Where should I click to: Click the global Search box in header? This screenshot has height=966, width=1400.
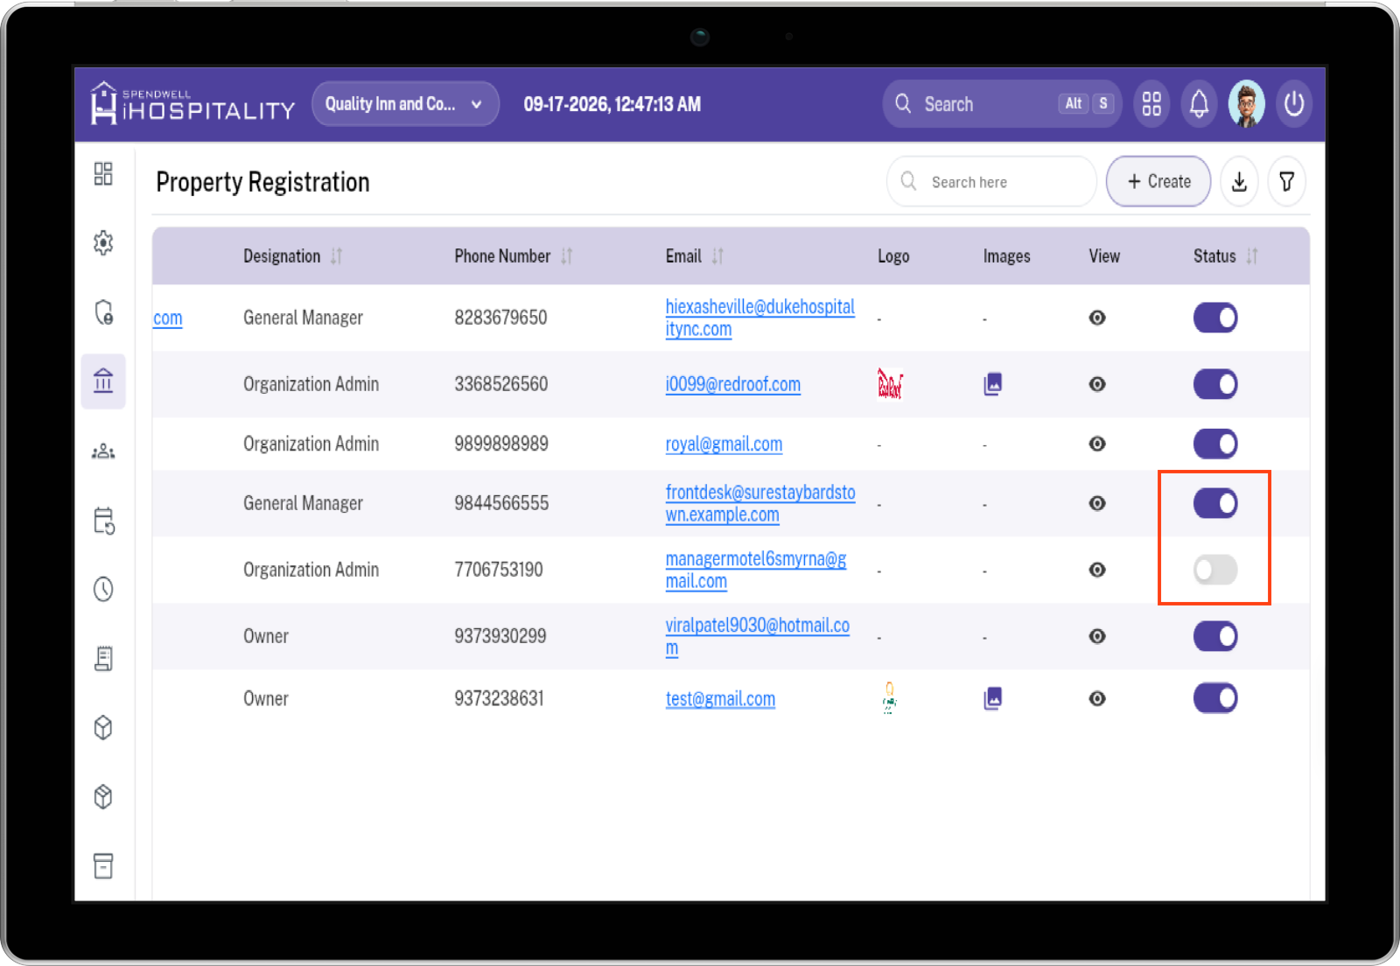pos(1002,104)
